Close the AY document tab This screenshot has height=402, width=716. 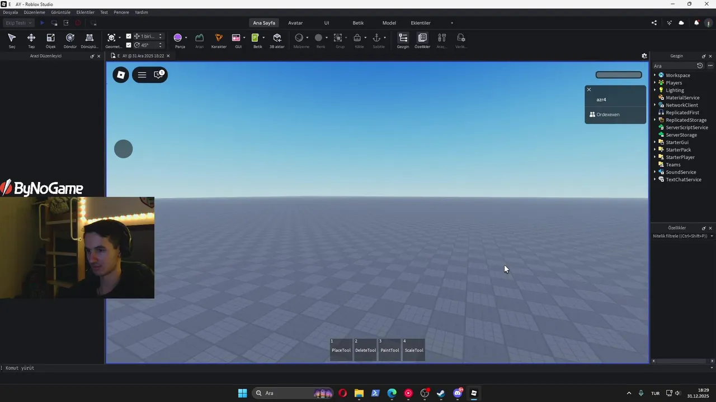pyautogui.click(x=168, y=56)
